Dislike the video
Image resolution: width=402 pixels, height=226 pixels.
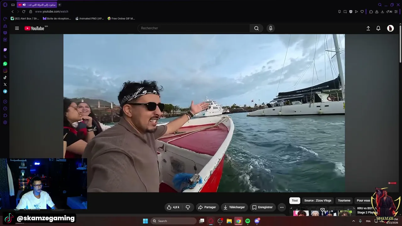pyautogui.click(x=188, y=207)
